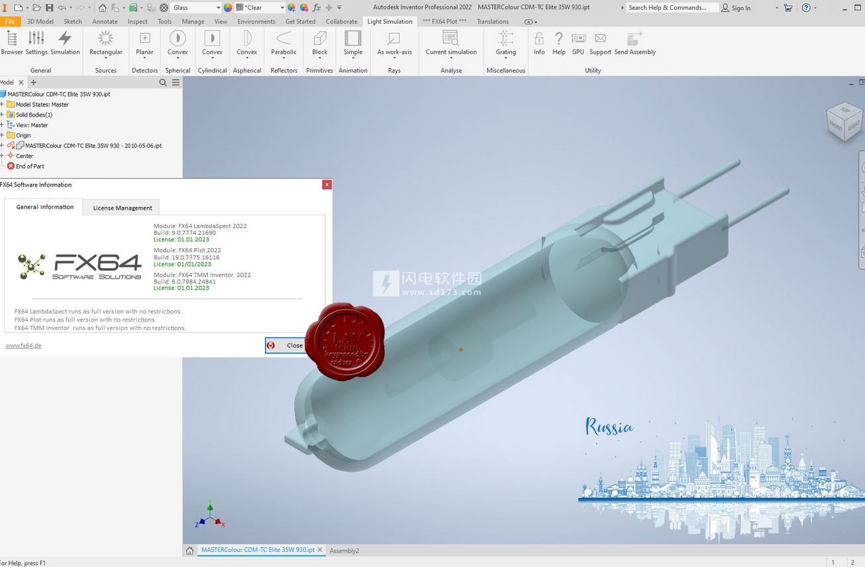Open the File menu
Image resolution: width=865 pixels, height=567 pixels.
(10, 21)
